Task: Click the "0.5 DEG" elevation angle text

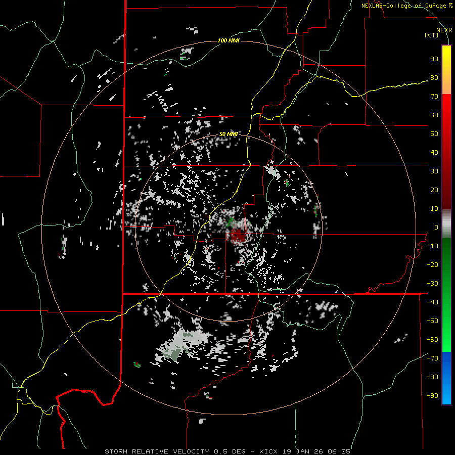Action: (230, 451)
